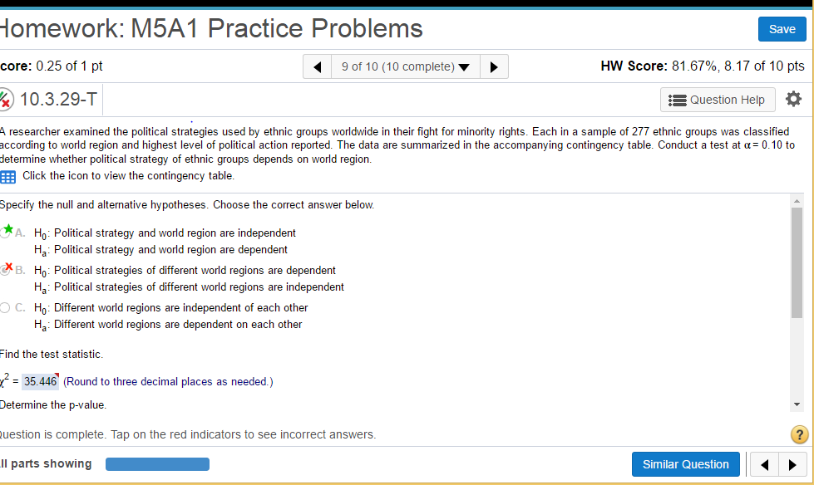Open the settings gear icon

793,99
